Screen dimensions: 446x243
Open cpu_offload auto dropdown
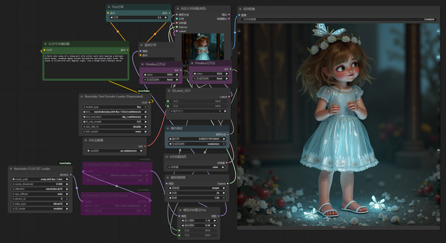(x=40, y=194)
